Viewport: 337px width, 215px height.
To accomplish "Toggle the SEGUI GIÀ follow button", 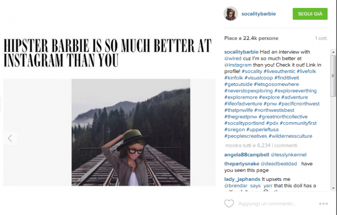I will click(x=310, y=14).
